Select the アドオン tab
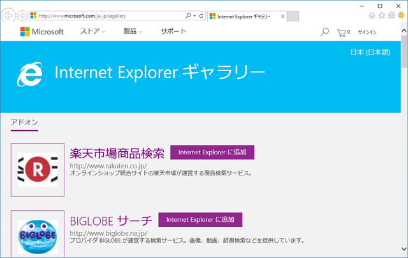 coord(24,123)
